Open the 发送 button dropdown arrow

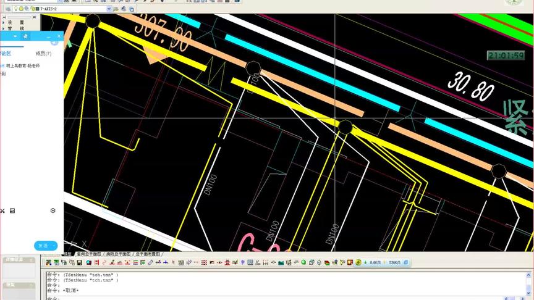(54, 246)
